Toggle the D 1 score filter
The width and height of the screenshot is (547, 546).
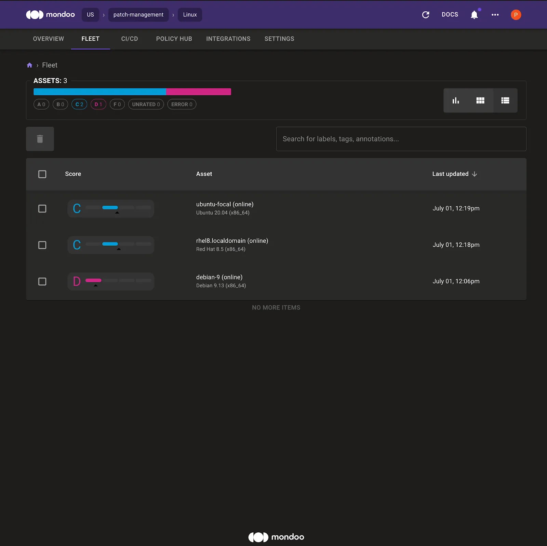[x=98, y=104]
